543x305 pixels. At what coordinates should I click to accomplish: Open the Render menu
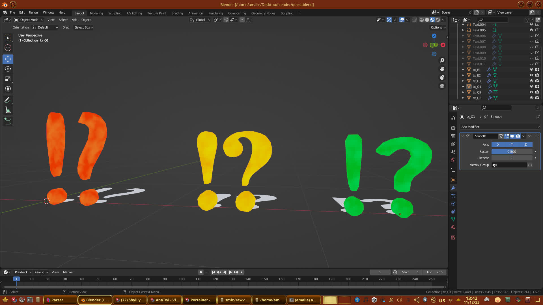(x=34, y=12)
